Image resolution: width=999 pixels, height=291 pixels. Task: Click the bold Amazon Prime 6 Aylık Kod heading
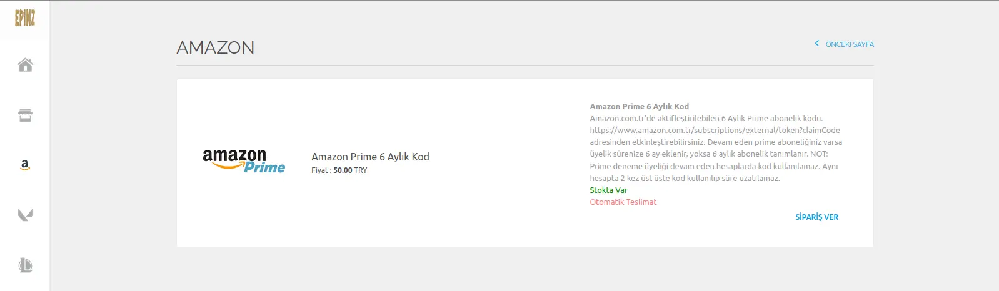click(639, 106)
